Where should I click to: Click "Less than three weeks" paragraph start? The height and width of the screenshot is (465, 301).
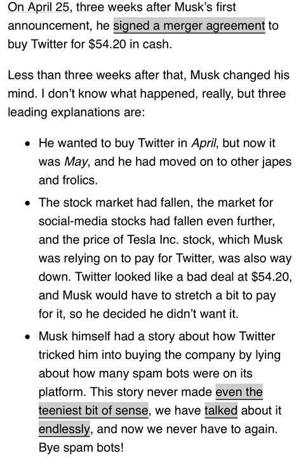(x=69, y=75)
